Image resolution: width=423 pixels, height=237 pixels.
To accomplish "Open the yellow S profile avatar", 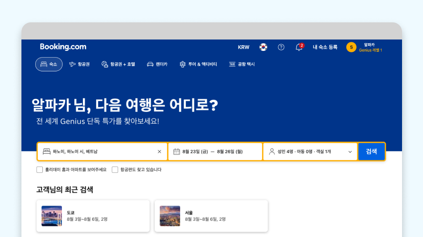I will [351, 47].
